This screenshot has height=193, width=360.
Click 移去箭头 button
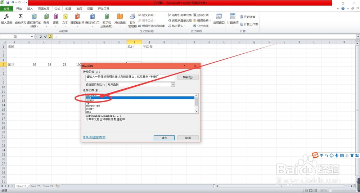click(x=177, y=26)
